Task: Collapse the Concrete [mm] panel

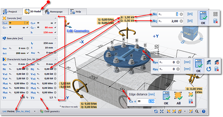Action: pos(55,18)
